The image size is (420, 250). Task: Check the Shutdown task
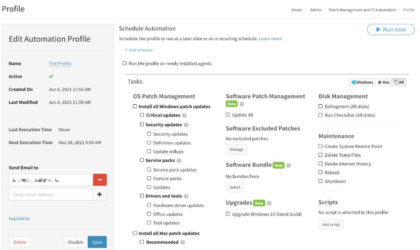[320, 181]
